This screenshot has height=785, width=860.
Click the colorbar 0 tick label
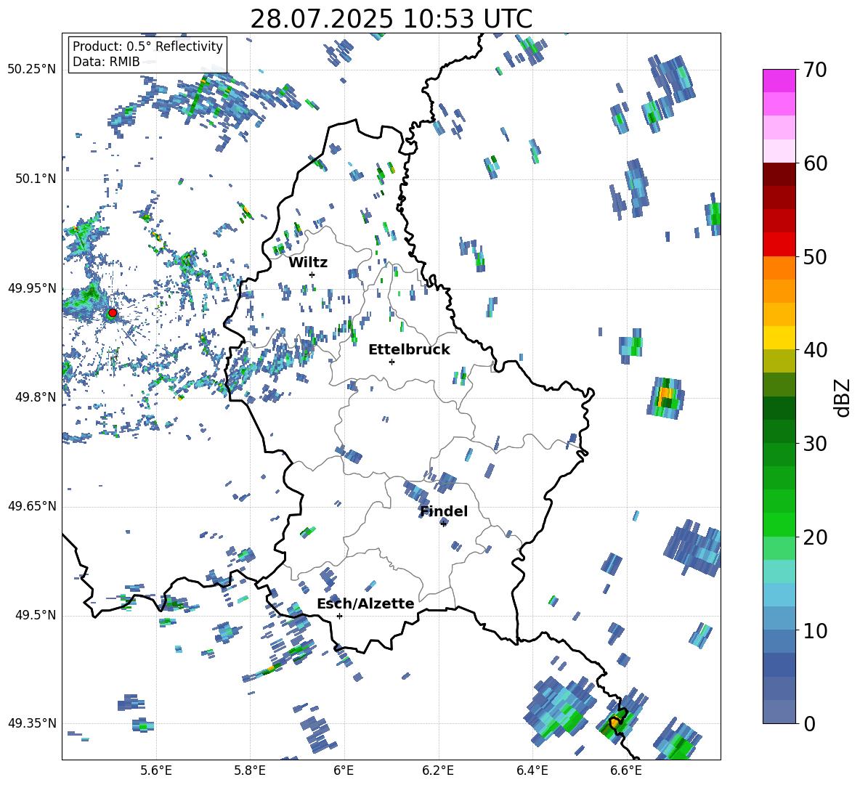click(x=809, y=723)
